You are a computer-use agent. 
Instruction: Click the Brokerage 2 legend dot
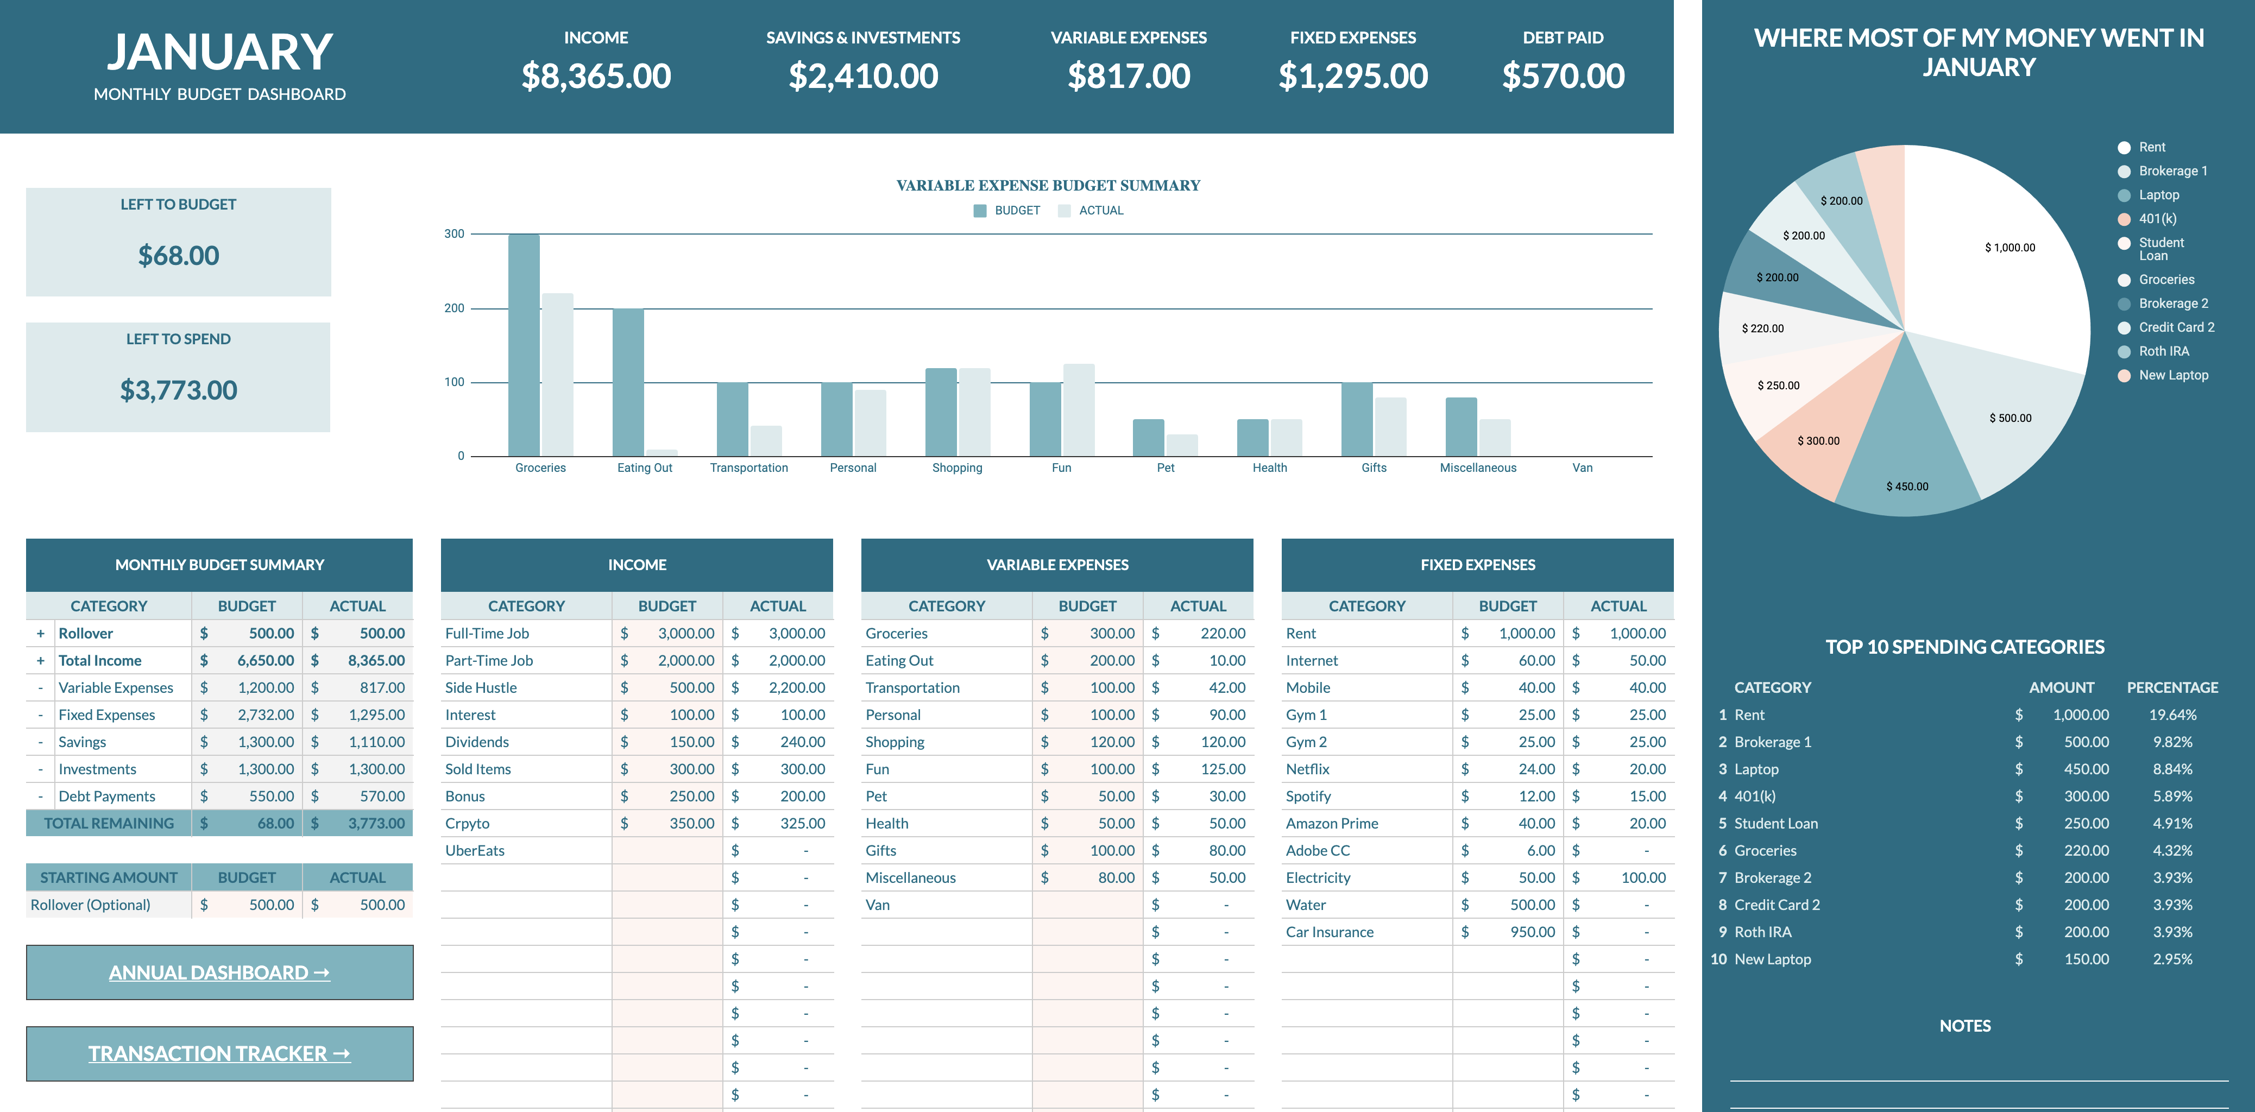(2124, 305)
